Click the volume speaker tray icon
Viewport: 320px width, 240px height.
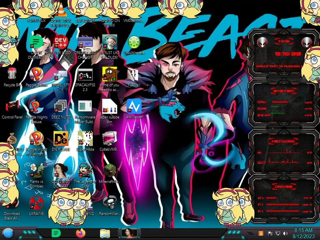click(285, 233)
